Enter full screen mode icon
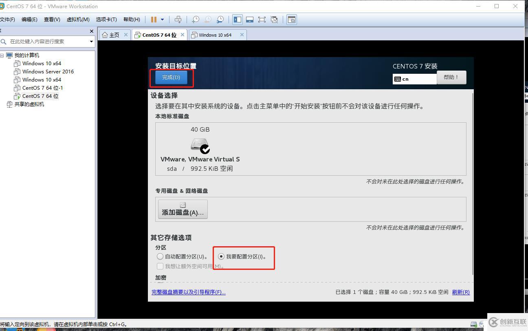 262,20
